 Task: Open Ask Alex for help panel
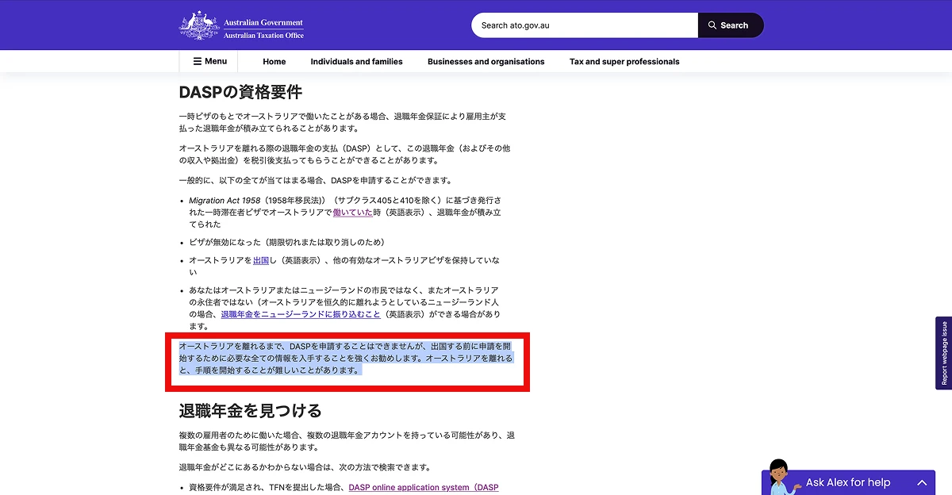point(847,482)
